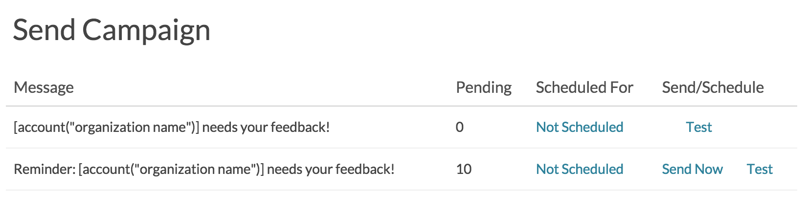Click the Send Campaign page heading
807x214 pixels.
(x=112, y=30)
